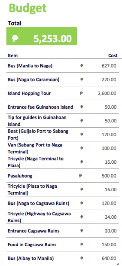Select the 500.00 Pasalubong cost
Screen dimensions: 122x266
(x=109, y=176)
